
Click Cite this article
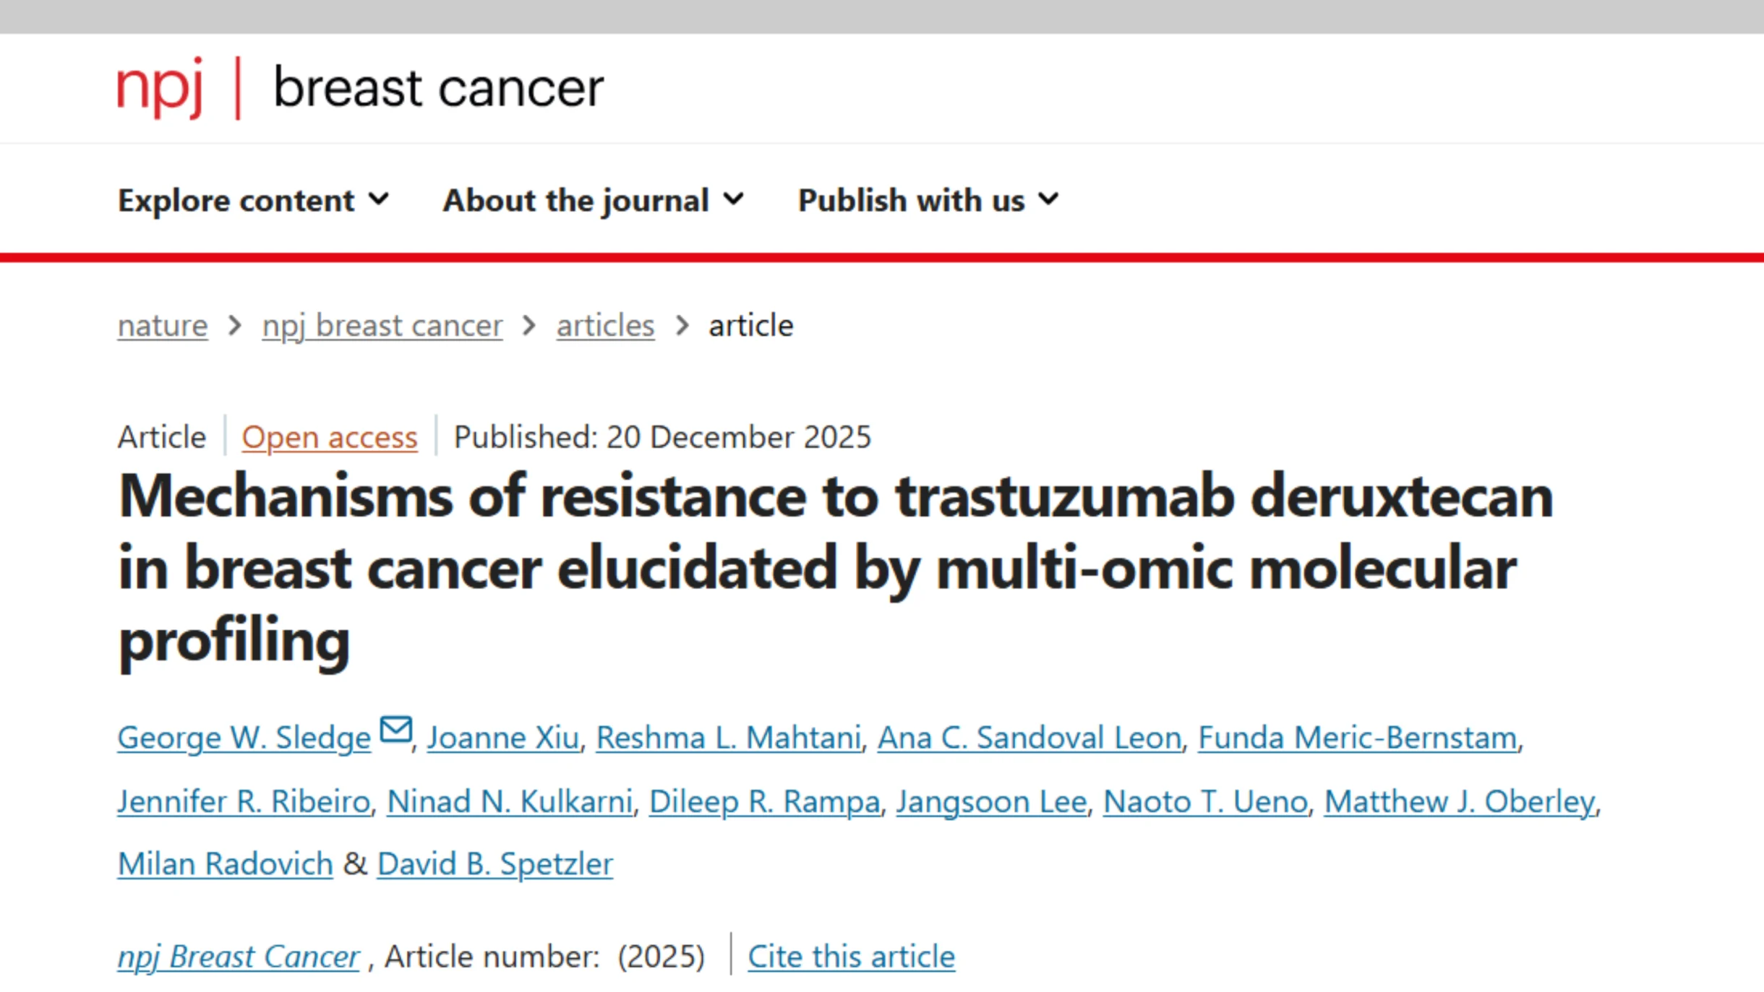pyautogui.click(x=851, y=956)
